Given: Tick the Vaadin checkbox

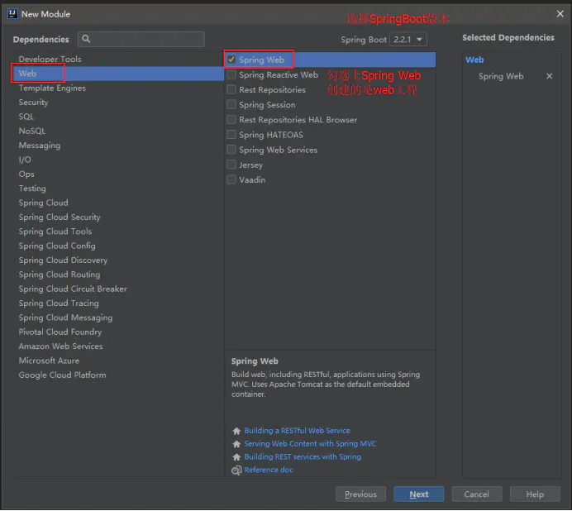Looking at the screenshot, I should (x=231, y=179).
